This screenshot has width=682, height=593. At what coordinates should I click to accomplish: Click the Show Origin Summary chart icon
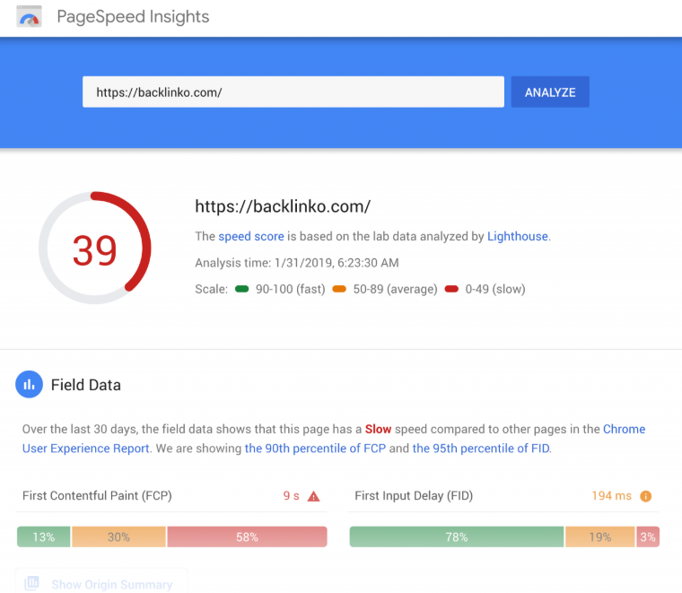[x=31, y=583]
